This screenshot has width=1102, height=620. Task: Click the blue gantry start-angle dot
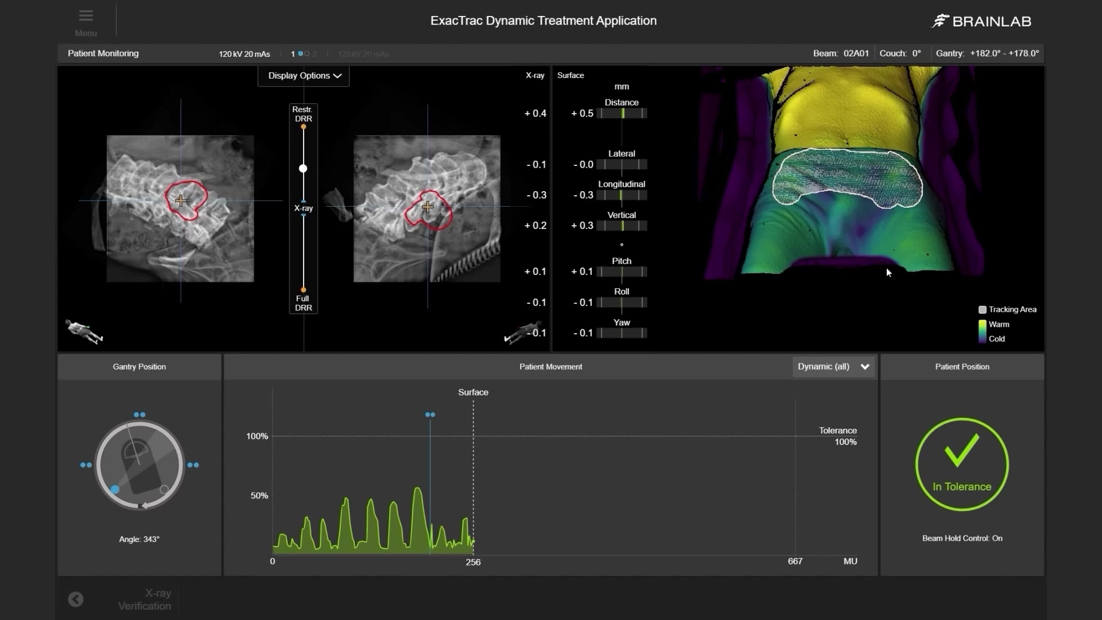click(115, 489)
